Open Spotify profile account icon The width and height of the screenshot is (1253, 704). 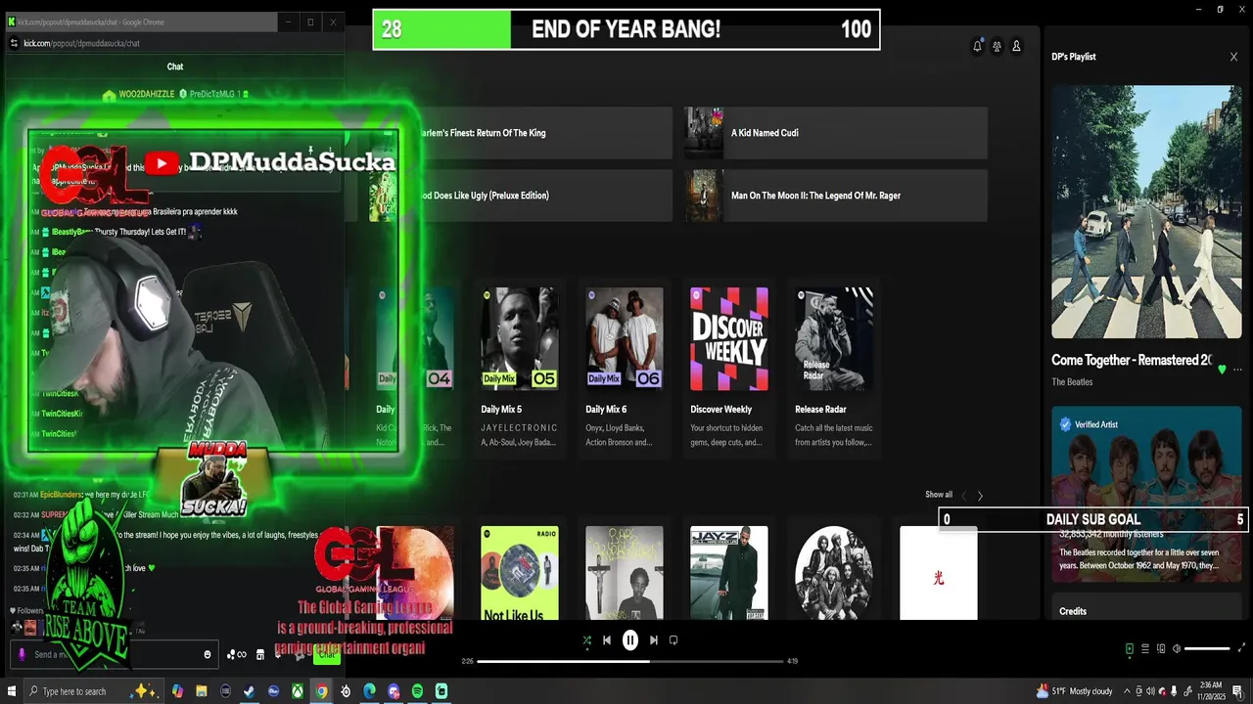[1016, 46]
